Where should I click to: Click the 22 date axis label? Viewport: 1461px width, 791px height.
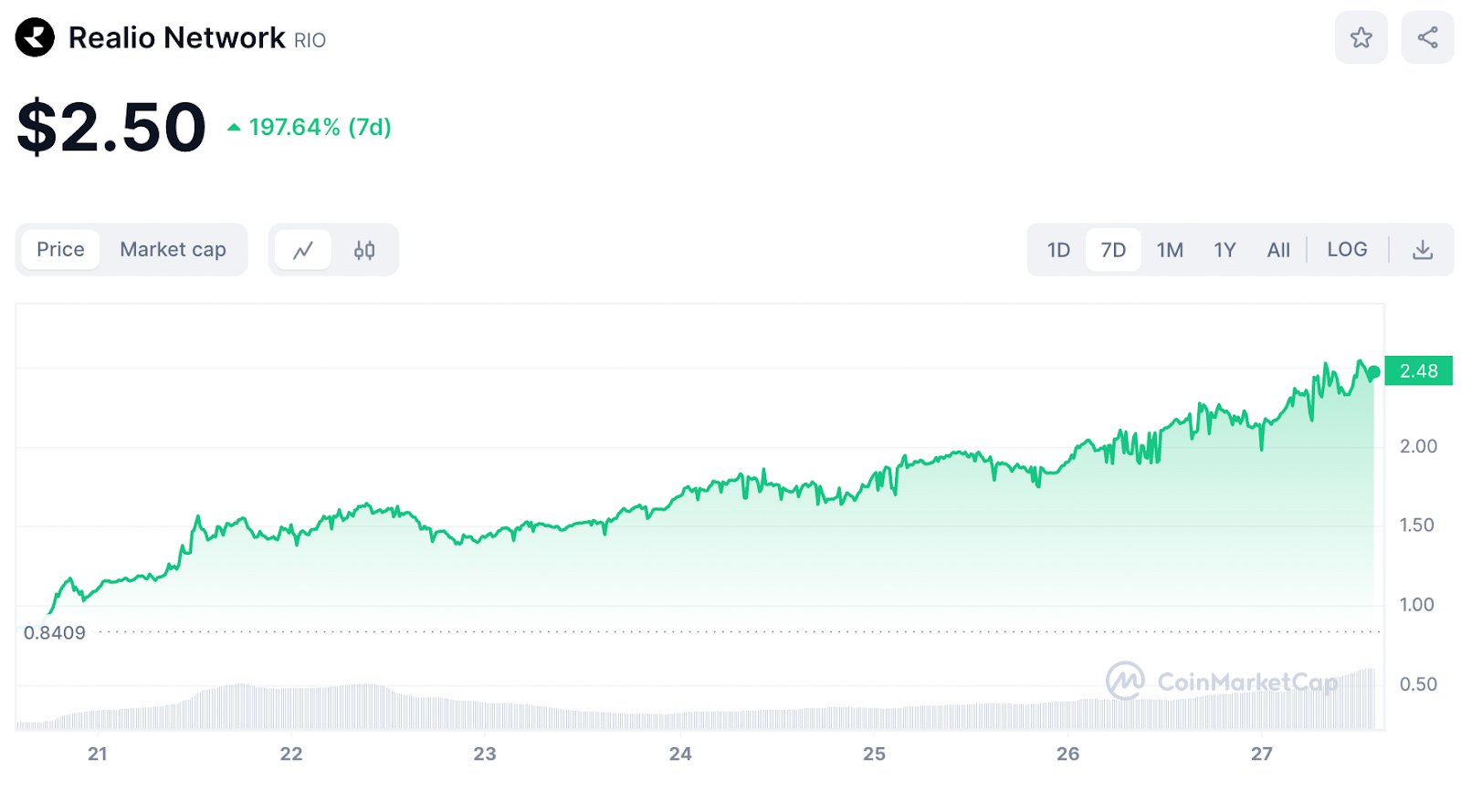tap(290, 754)
